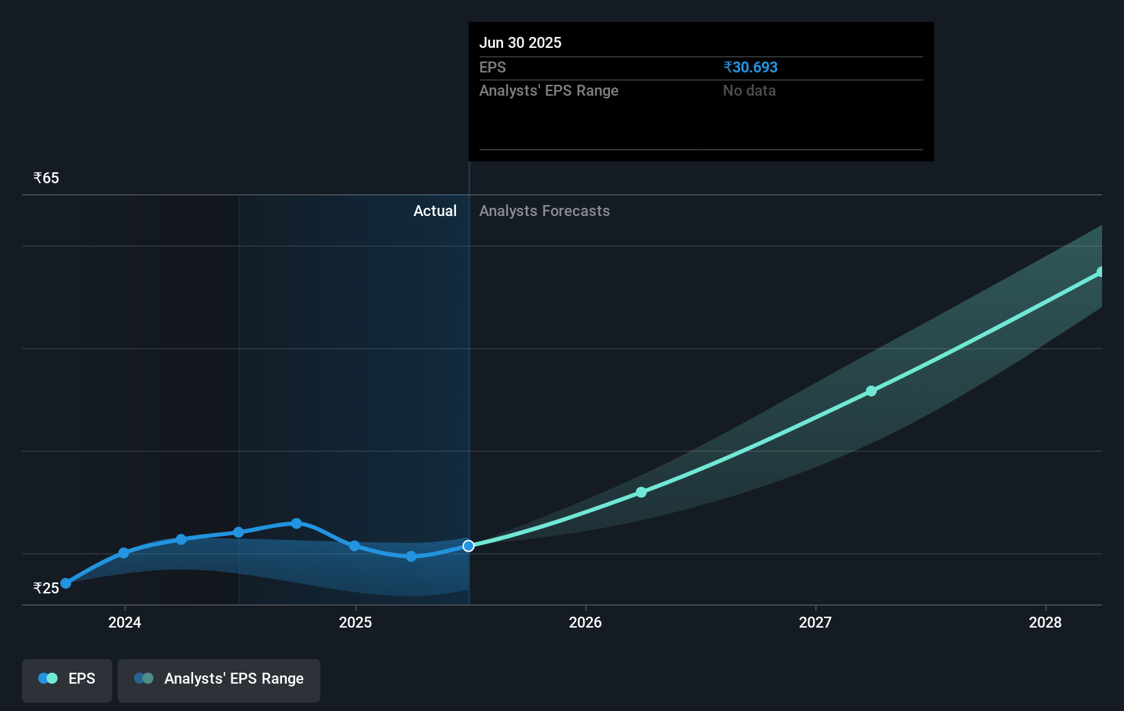1124x711 pixels.
Task: Click the 2026 x-axis label
Action: tap(585, 622)
